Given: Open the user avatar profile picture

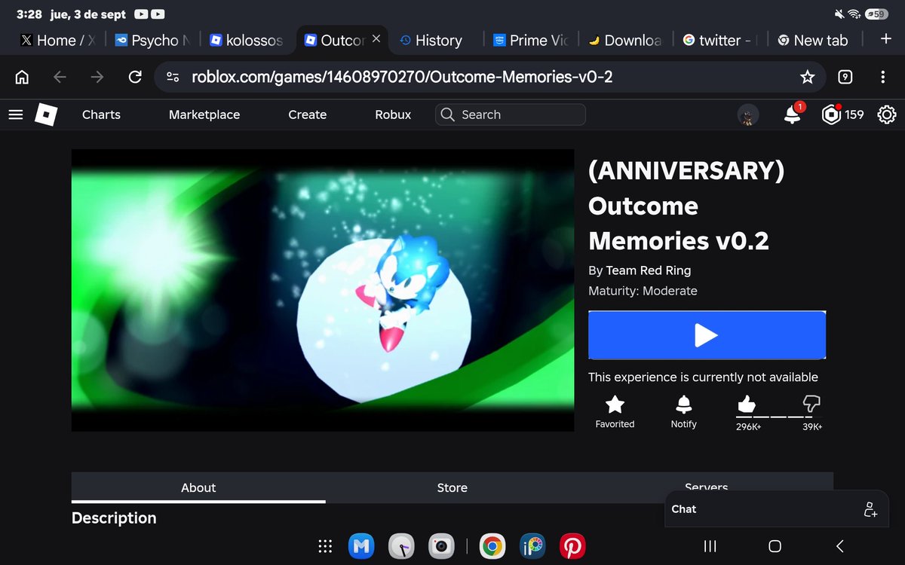Looking at the screenshot, I should (x=748, y=115).
